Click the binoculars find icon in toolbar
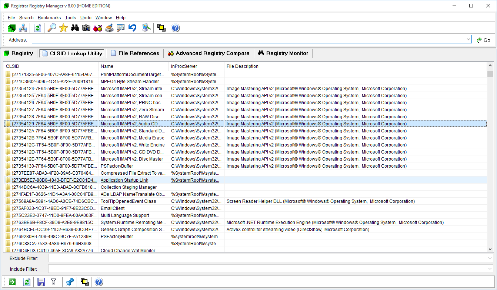497x290 pixels. 75,28
